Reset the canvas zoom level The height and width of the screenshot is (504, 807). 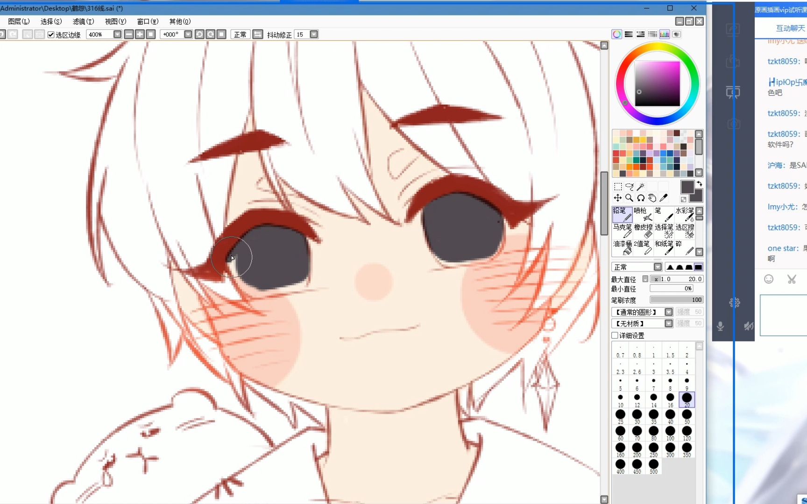[151, 34]
